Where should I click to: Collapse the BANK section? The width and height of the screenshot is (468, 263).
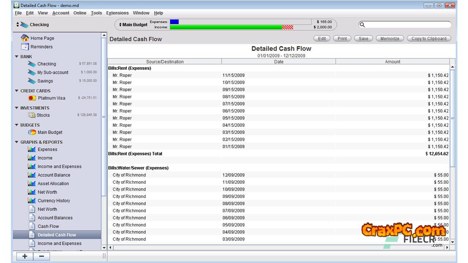[16, 57]
